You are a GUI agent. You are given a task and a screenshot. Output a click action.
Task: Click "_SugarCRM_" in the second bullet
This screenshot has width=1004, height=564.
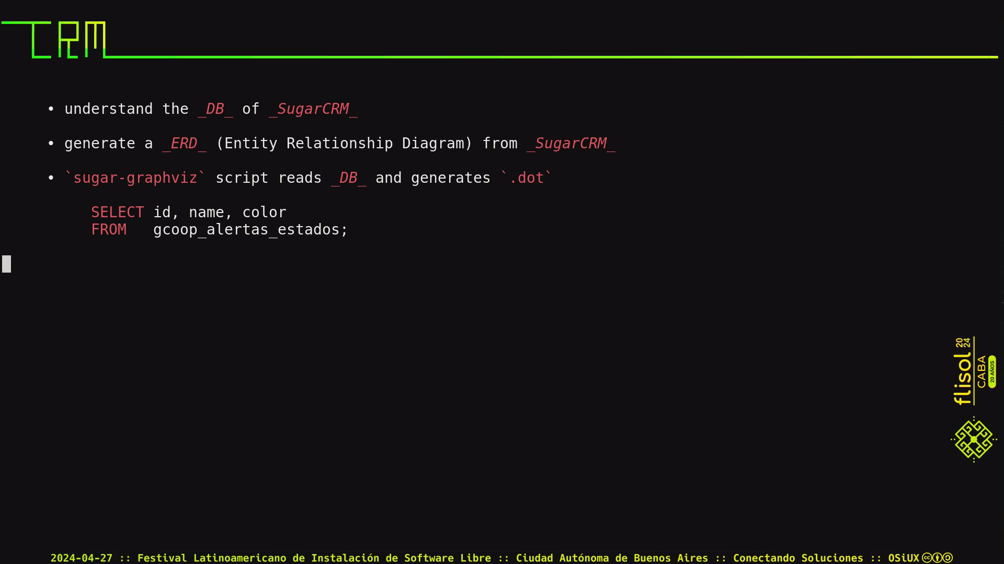coord(571,143)
